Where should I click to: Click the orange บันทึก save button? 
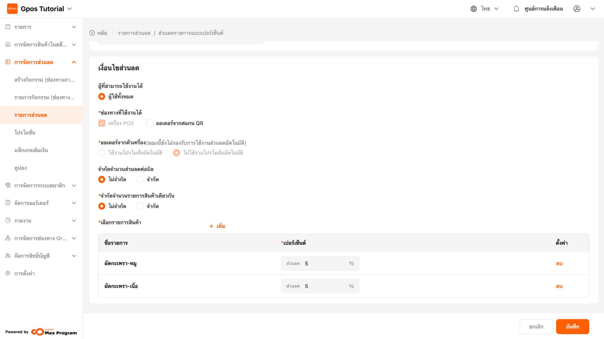tap(572, 326)
